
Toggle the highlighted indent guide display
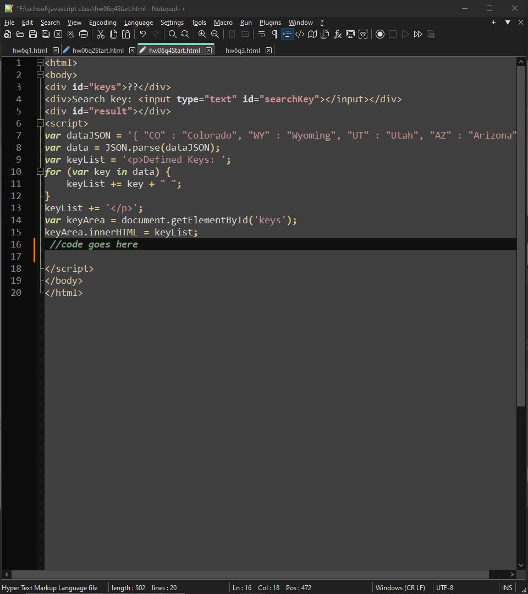pyautogui.click(x=287, y=34)
